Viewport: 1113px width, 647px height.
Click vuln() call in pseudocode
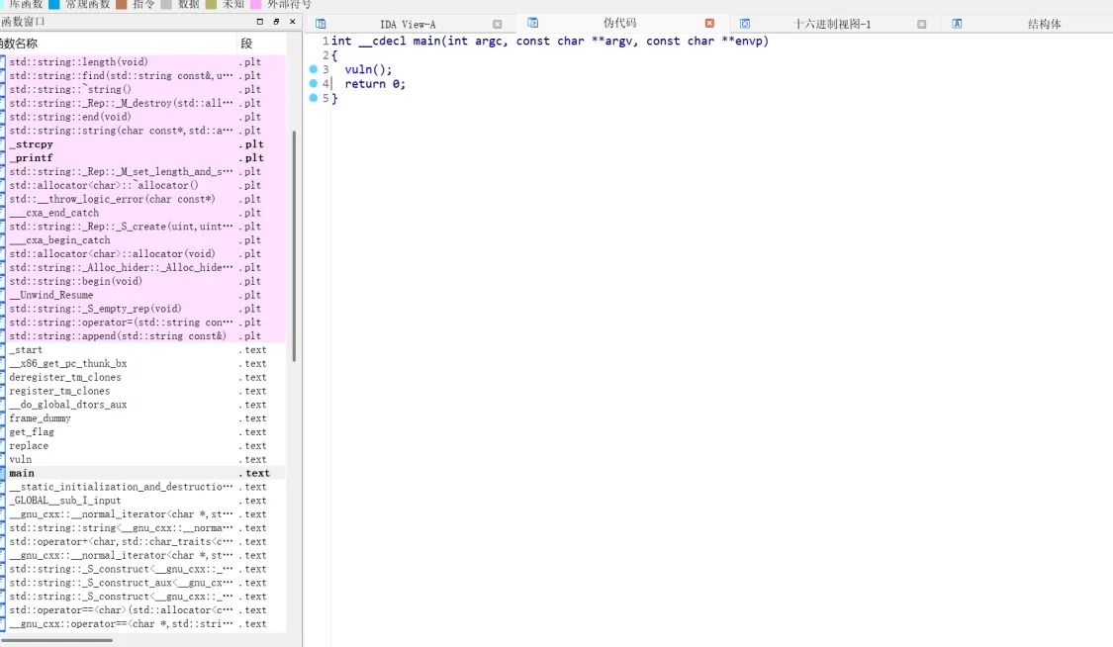click(368, 69)
